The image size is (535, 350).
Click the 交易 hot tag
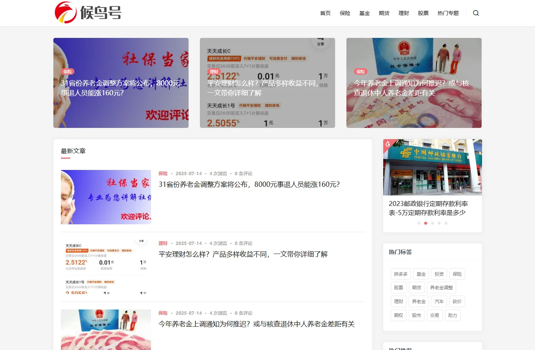pyautogui.click(x=435, y=315)
